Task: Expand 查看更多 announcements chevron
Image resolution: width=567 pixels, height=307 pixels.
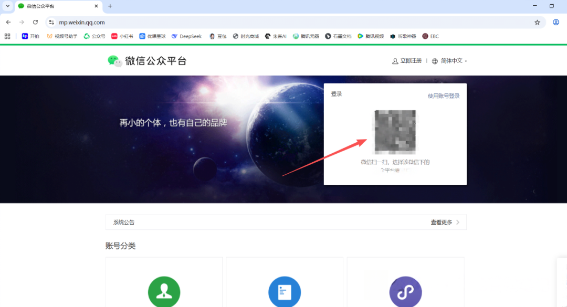Action: 458,223
